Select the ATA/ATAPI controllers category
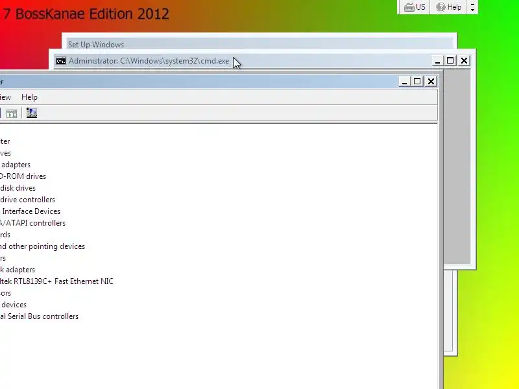 click(x=33, y=223)
